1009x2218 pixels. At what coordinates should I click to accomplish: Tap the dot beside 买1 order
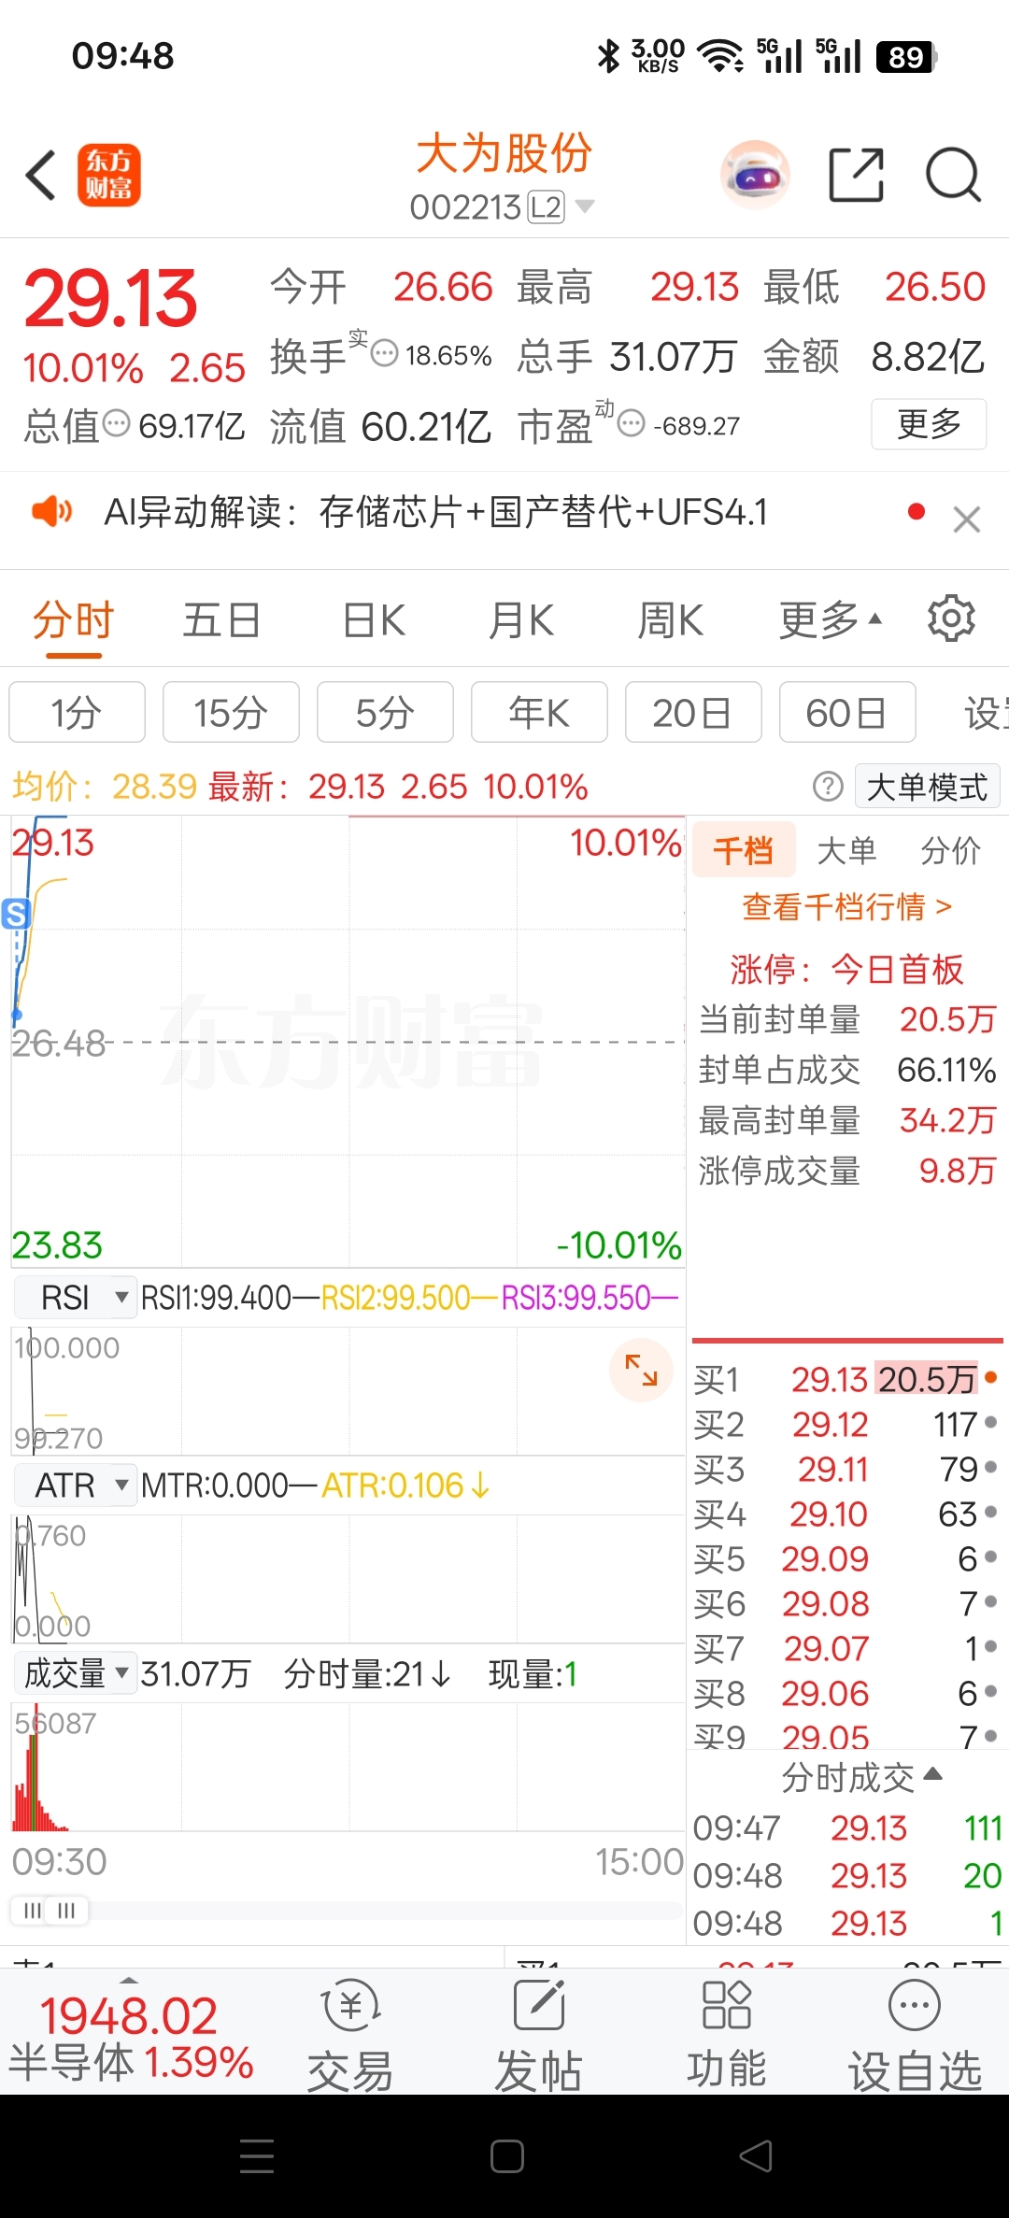pos(990,1376)
